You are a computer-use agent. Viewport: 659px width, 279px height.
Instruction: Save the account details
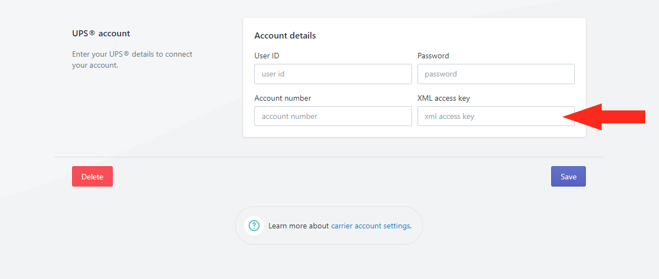[568, 177]
